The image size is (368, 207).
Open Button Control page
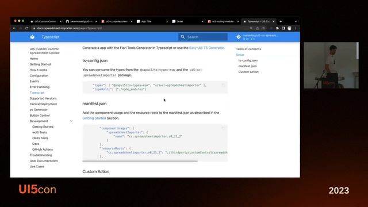[40, 115]
